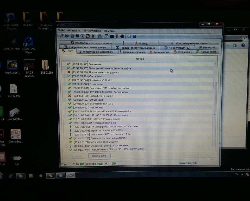250x201 pixels.
Task: Open the Инструменты menu
Action: point(92,31)
